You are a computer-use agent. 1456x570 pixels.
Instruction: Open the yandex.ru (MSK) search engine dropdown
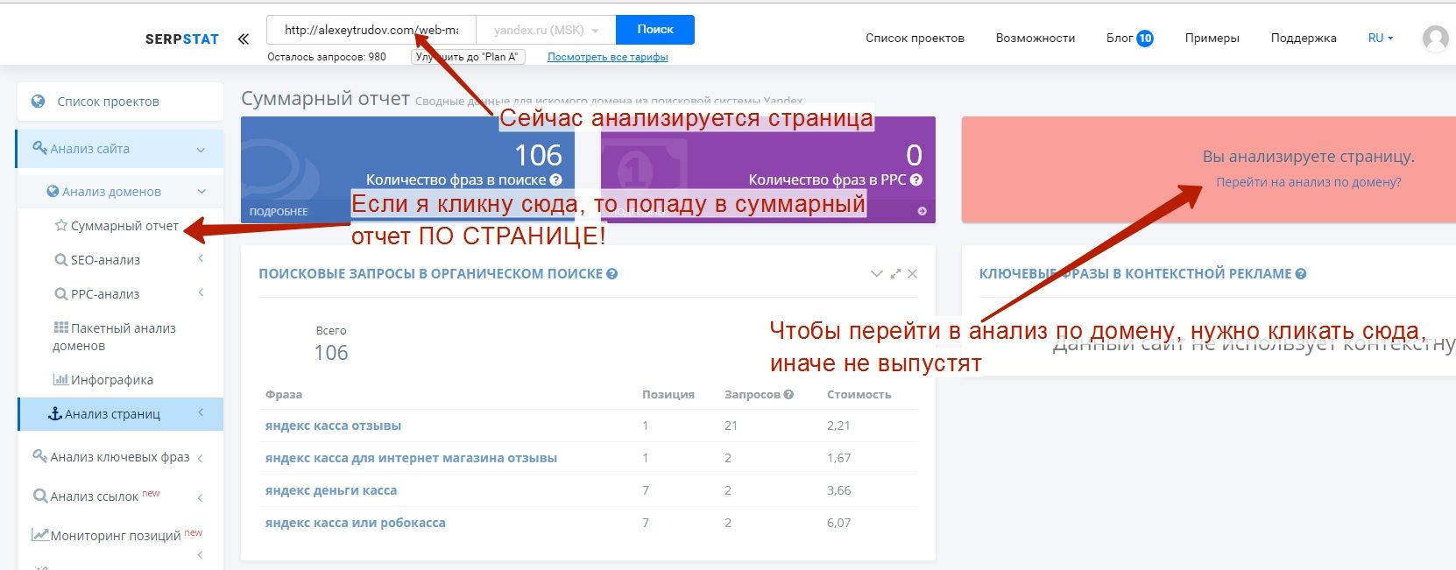point(546,30)
